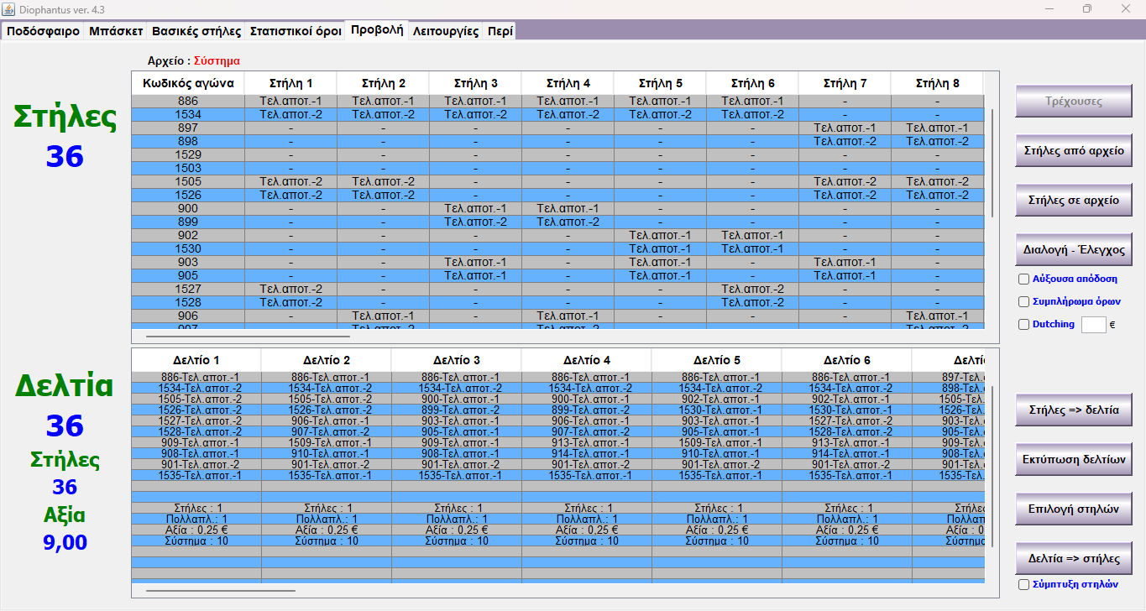Image resolution: width=1146 pixels, height=611 pixels.
Task: Click Επιλογή στηλών button
Action: (x=1074, y=509)
